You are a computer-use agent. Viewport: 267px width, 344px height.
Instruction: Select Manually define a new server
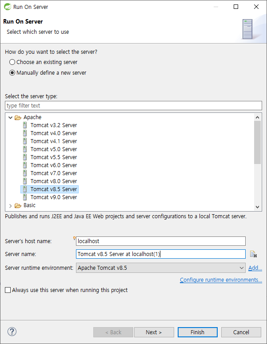(x=12, y=73)
